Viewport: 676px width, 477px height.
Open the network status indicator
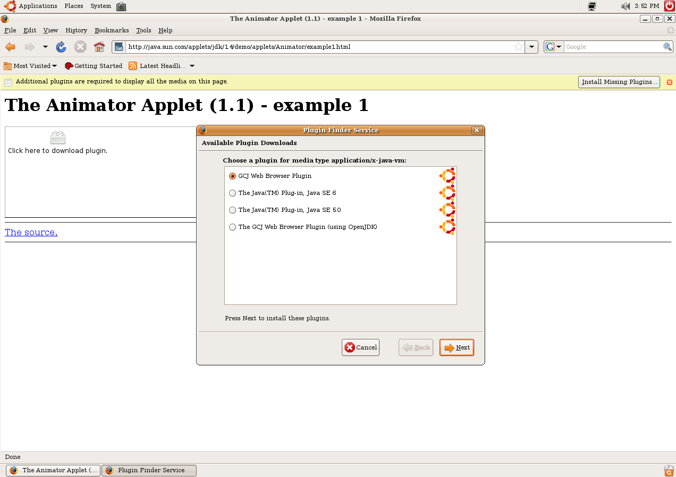(592, 6)
